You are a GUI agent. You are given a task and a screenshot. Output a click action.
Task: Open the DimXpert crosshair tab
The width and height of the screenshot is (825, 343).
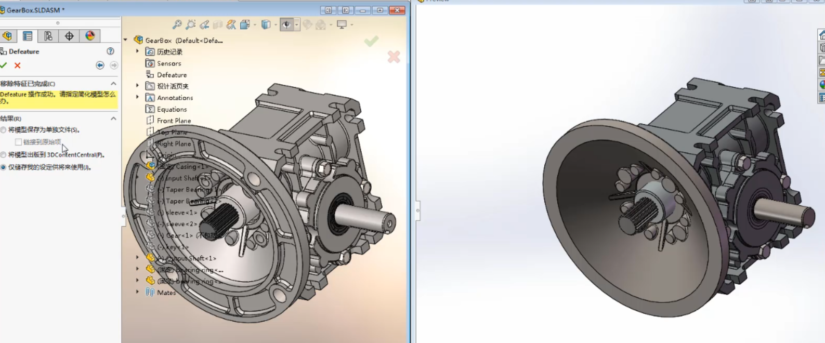tap(69, 36)
